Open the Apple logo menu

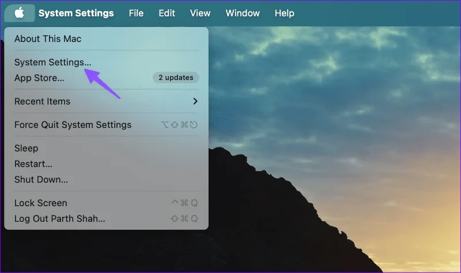click(20, 13)
